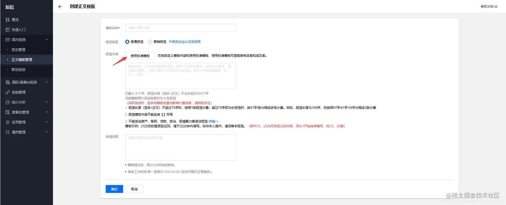Click the envelope icon for 国内短信
The height and width of the screenshot is (205, 506).
click(7, 39)
